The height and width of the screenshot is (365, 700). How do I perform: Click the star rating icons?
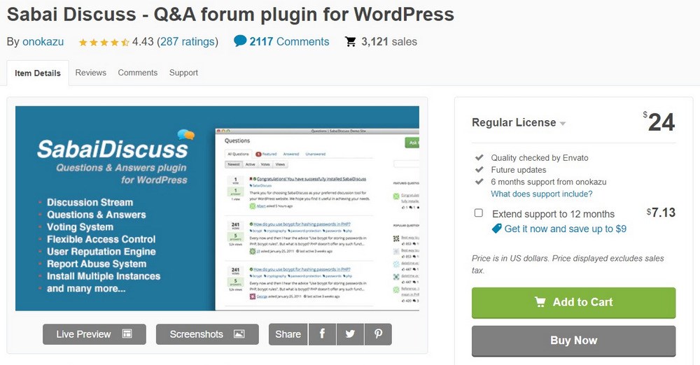click(104, 43)
